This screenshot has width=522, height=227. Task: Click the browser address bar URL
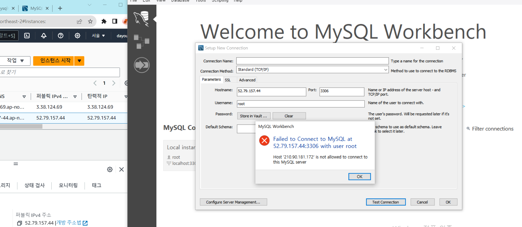click(x=23, y=21)
